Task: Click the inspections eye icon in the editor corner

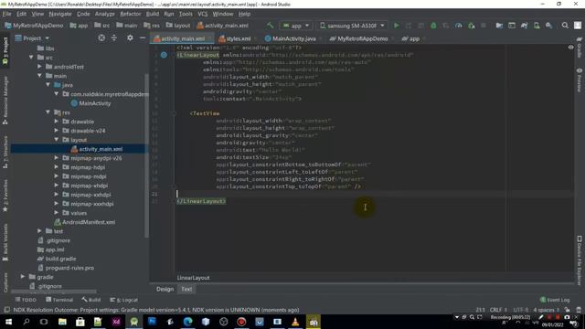Action: (570, 48)
